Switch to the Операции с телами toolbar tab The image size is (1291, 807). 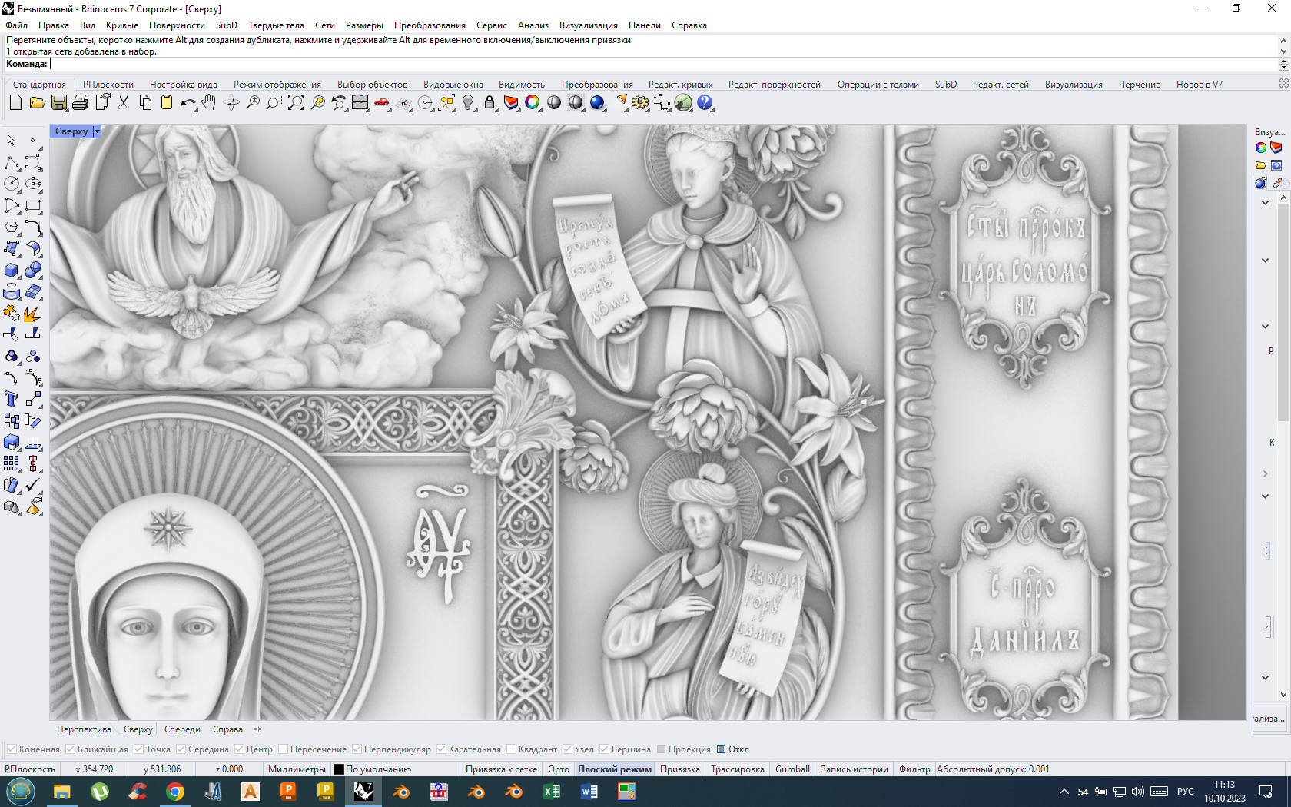point(878,85)
